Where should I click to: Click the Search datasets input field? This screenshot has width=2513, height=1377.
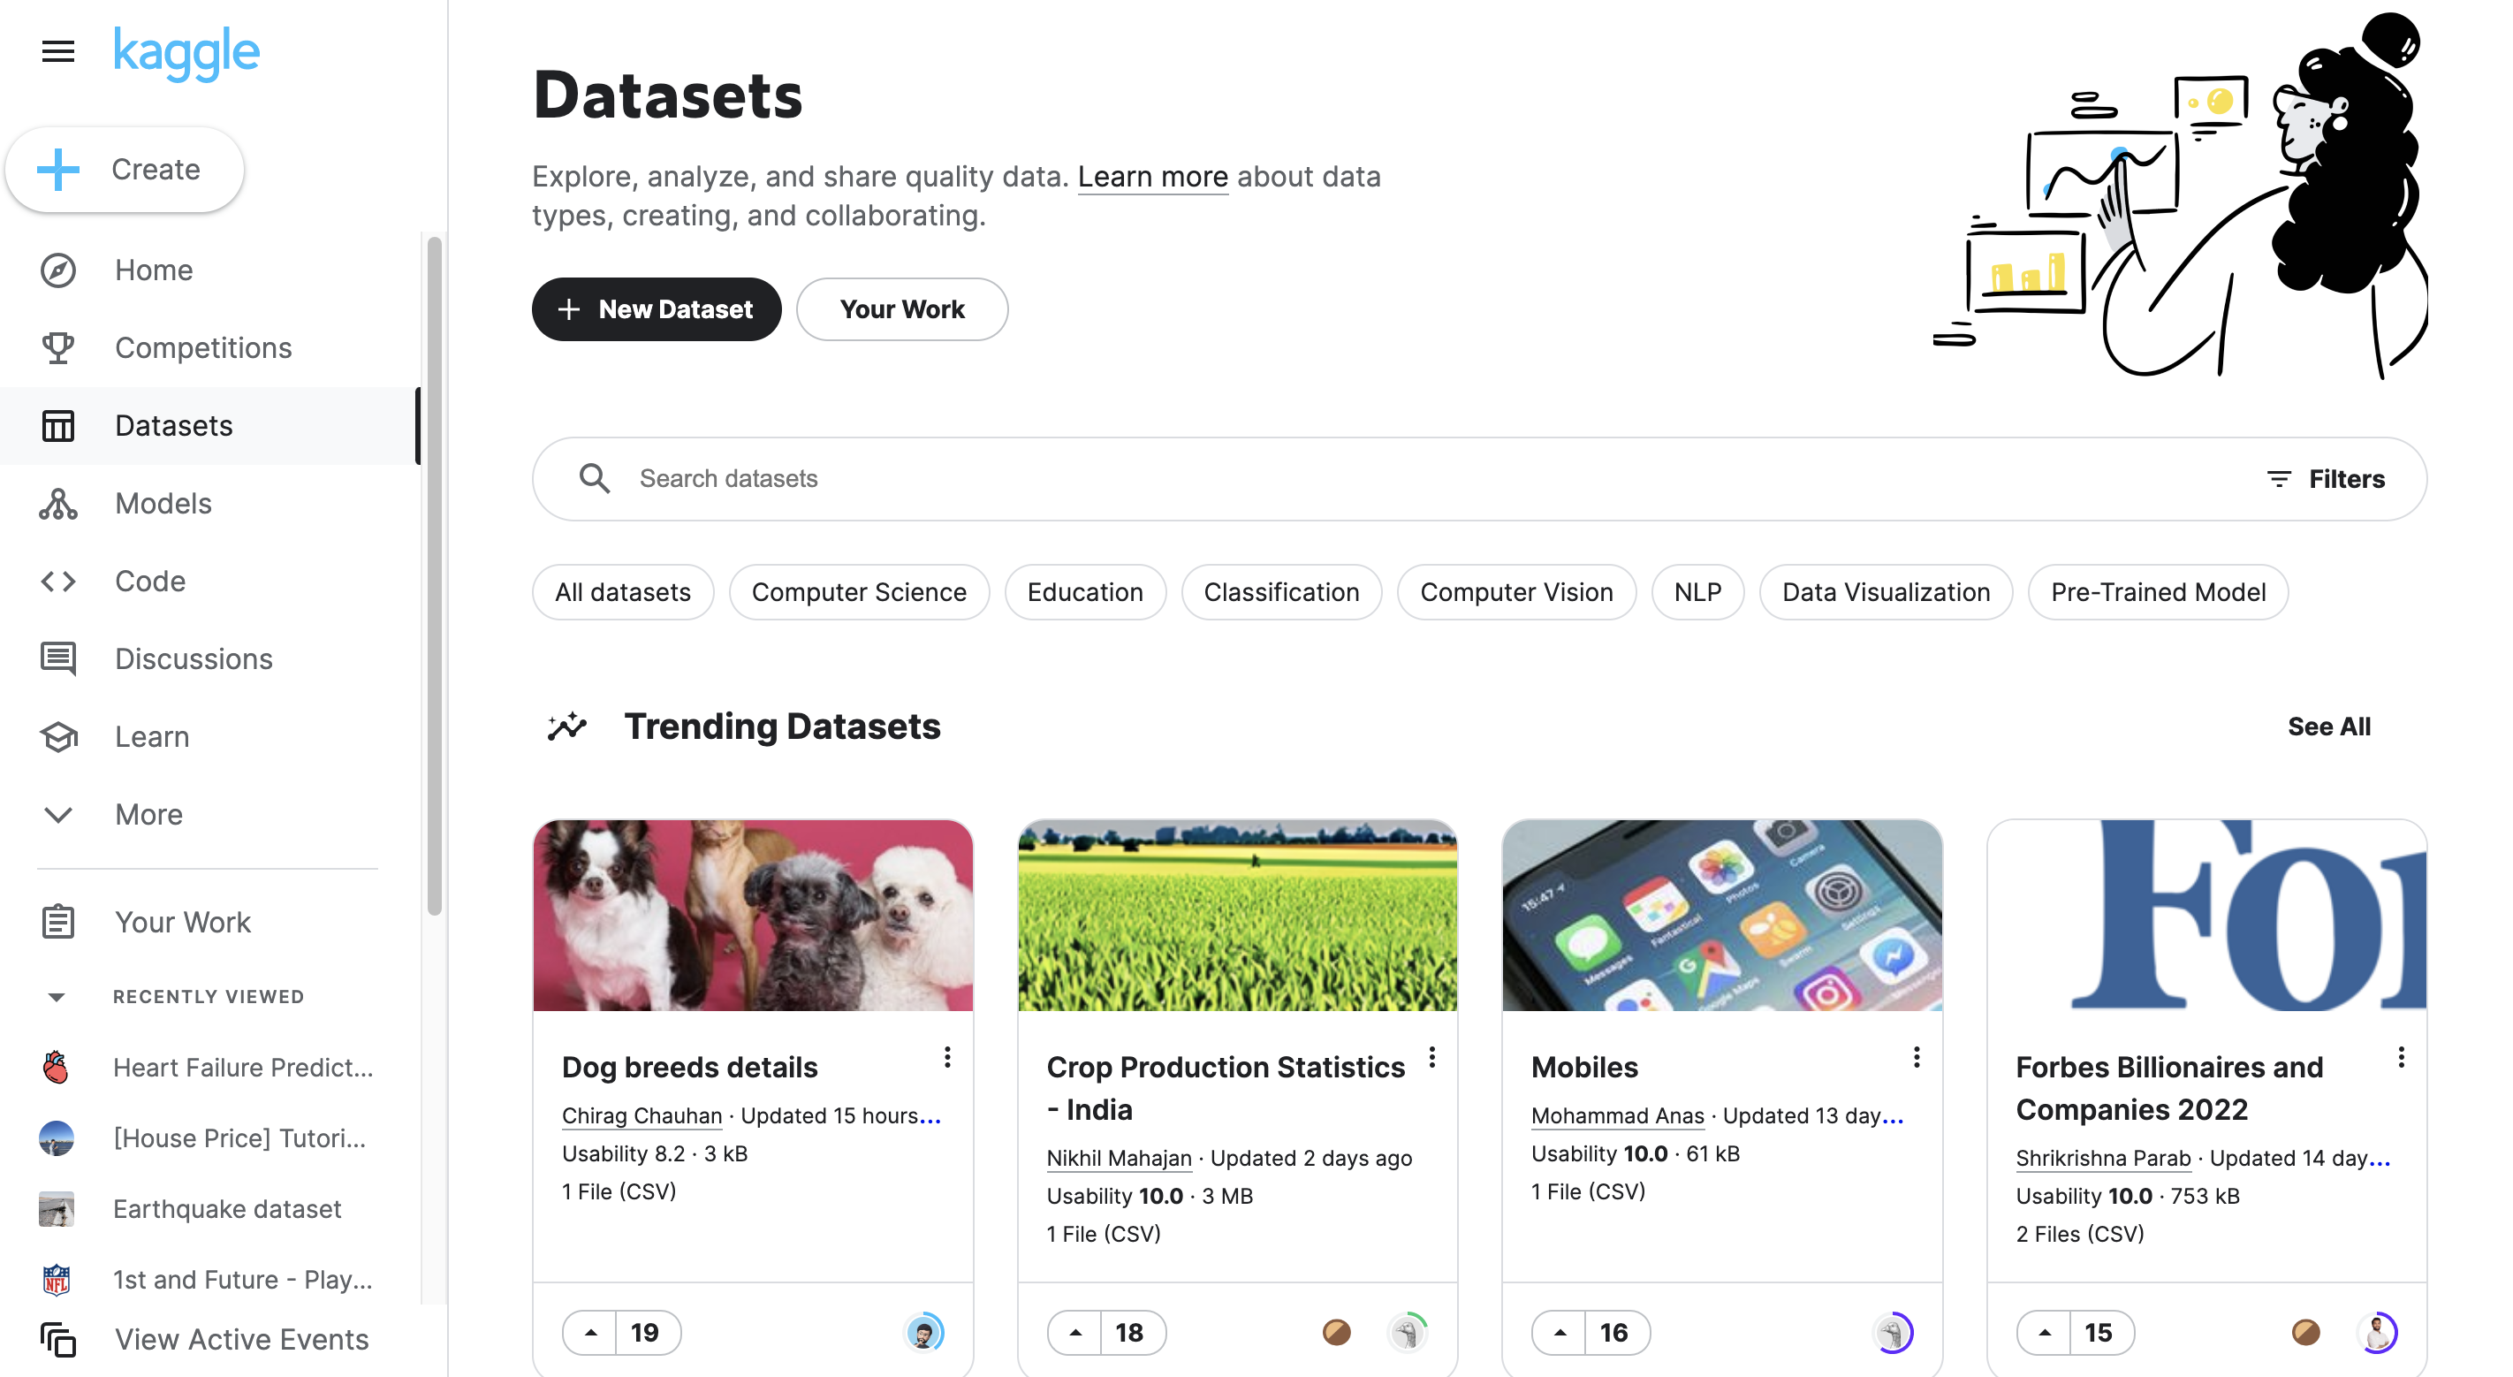click(1366, 478)
